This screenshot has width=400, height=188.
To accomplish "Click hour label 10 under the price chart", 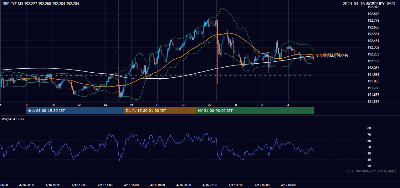I will pyautogui.click(x=53, y=105).
